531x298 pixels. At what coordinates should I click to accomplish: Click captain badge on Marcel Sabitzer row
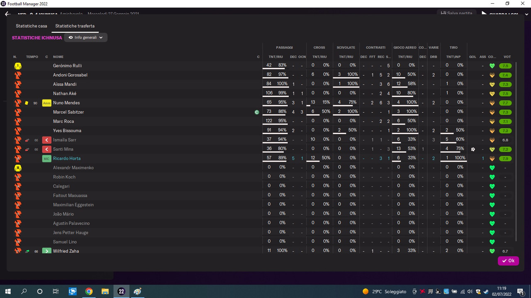point(257,112)
